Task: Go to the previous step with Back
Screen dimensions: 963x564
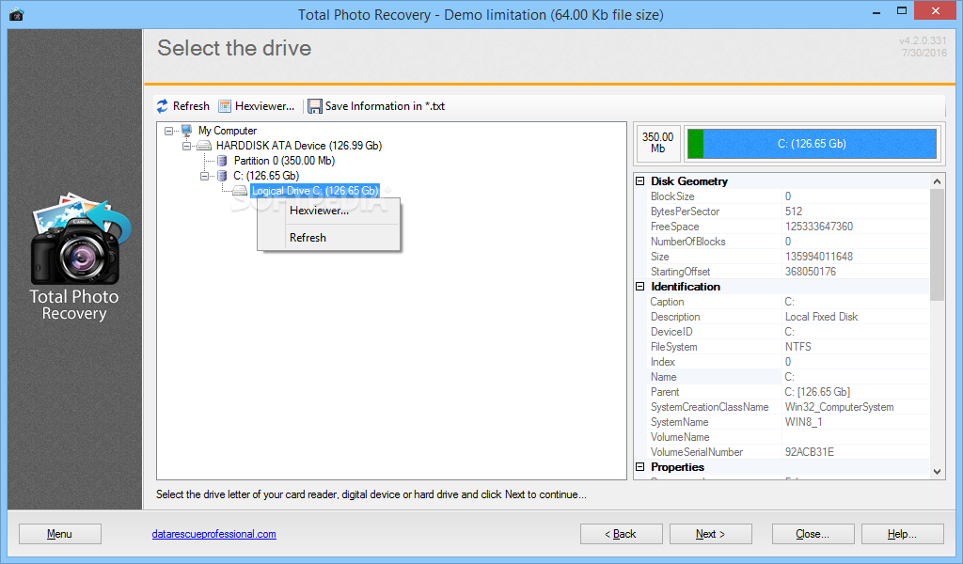Action: (x=622, y=534)
